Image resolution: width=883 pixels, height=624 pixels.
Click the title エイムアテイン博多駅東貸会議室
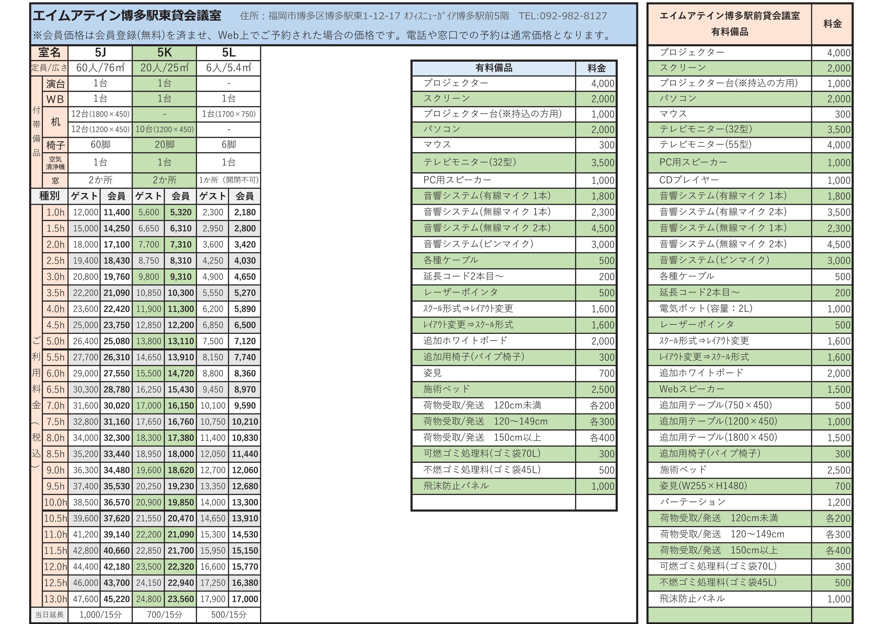click(x=127, y=16)
